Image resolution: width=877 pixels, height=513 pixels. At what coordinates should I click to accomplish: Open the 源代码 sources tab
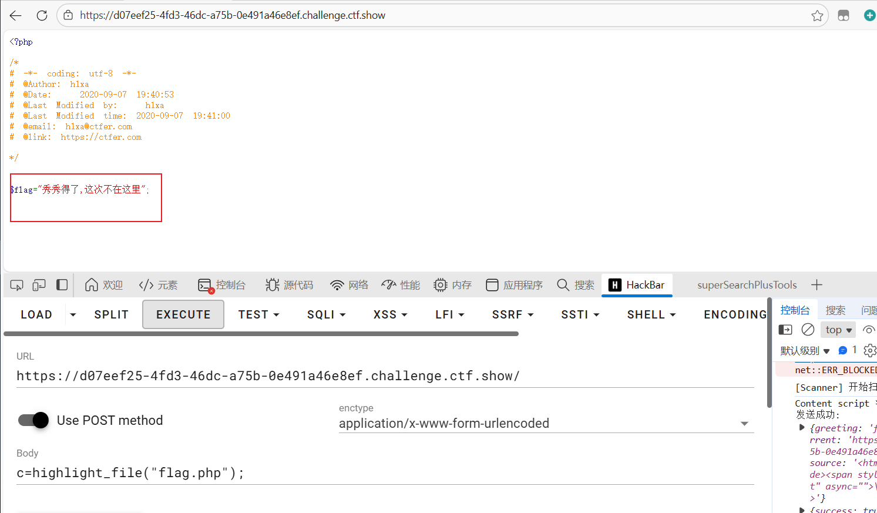290,285
